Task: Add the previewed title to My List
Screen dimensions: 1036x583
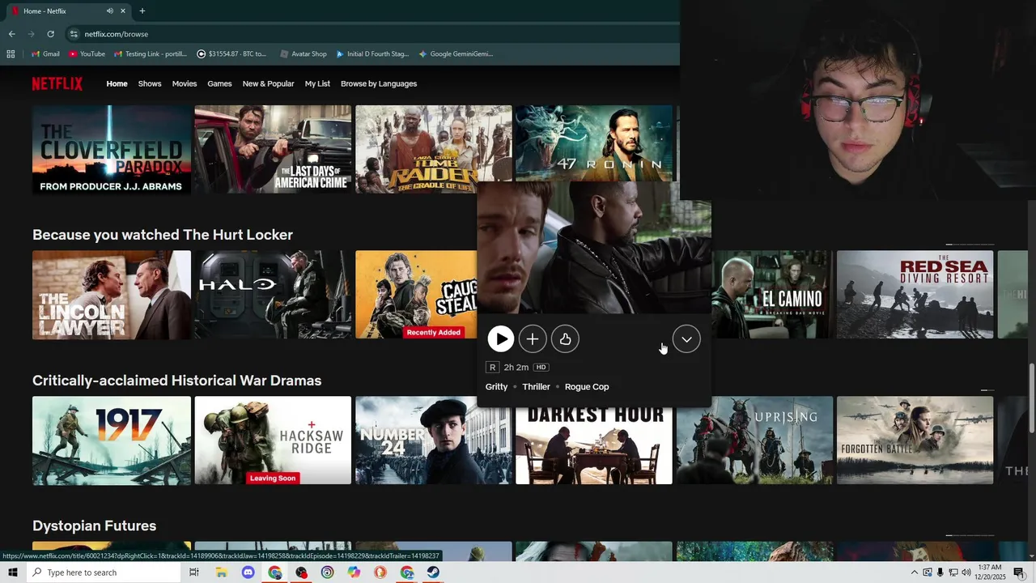Action: click(533, 339)
